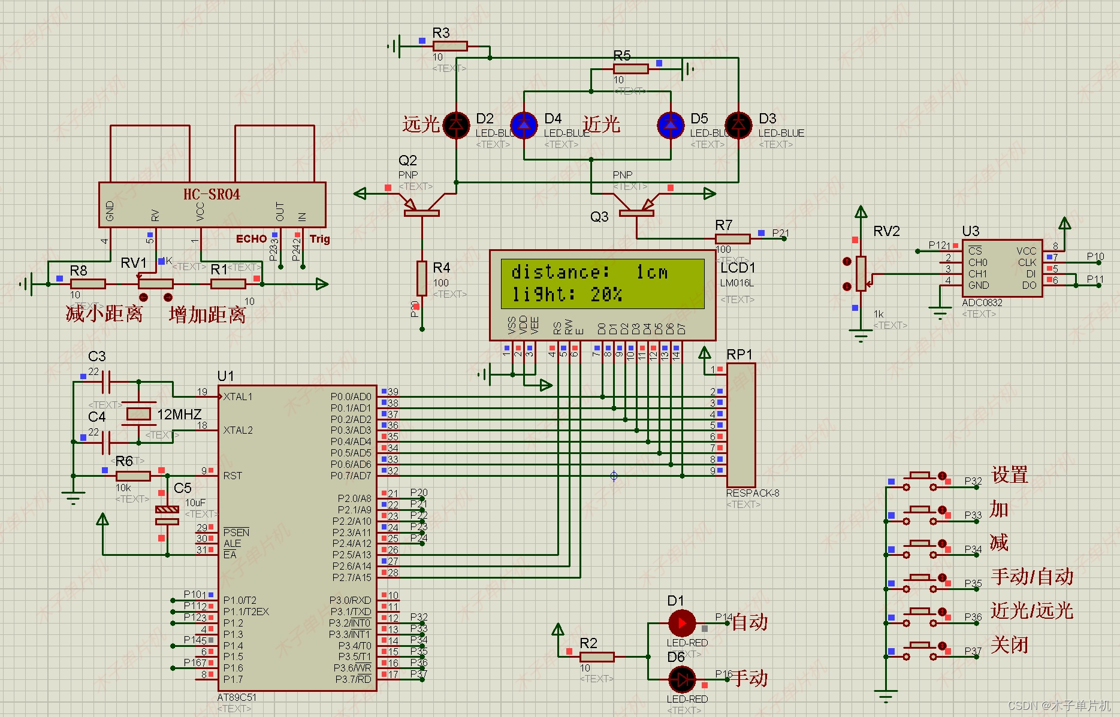Click the LM016L part label
Image resolution: width=1120 pixels, height=717 pixels.
[737, 283]
